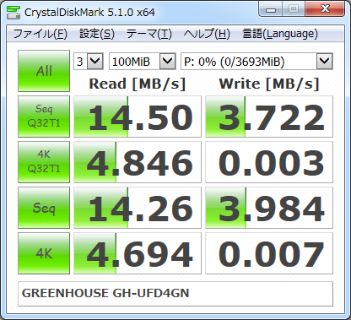Screen dimensions: 351x320
Task: Click the Seq Q32T1 read result 14.50
Action: point(138,117)
